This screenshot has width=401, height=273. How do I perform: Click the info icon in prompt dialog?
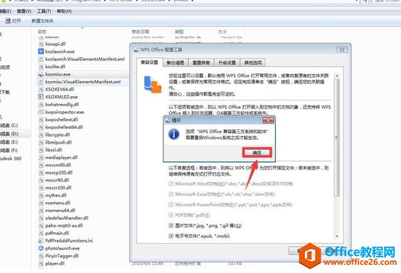click(x=174, y=134)
